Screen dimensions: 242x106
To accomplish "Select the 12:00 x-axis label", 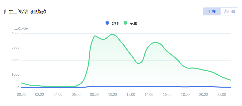I will point(131,95).
